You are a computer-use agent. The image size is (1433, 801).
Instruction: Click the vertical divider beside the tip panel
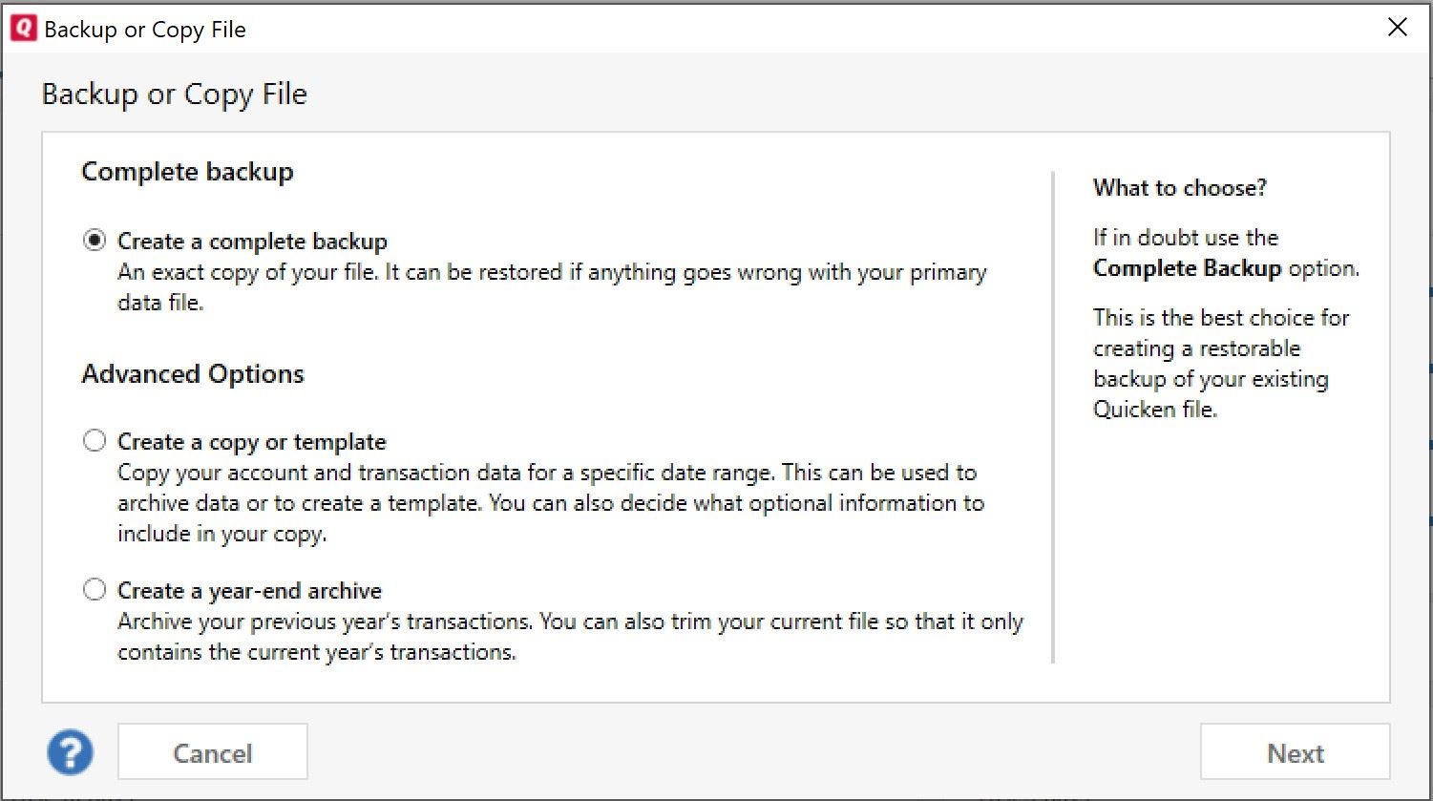click(x=1053, y=416)
